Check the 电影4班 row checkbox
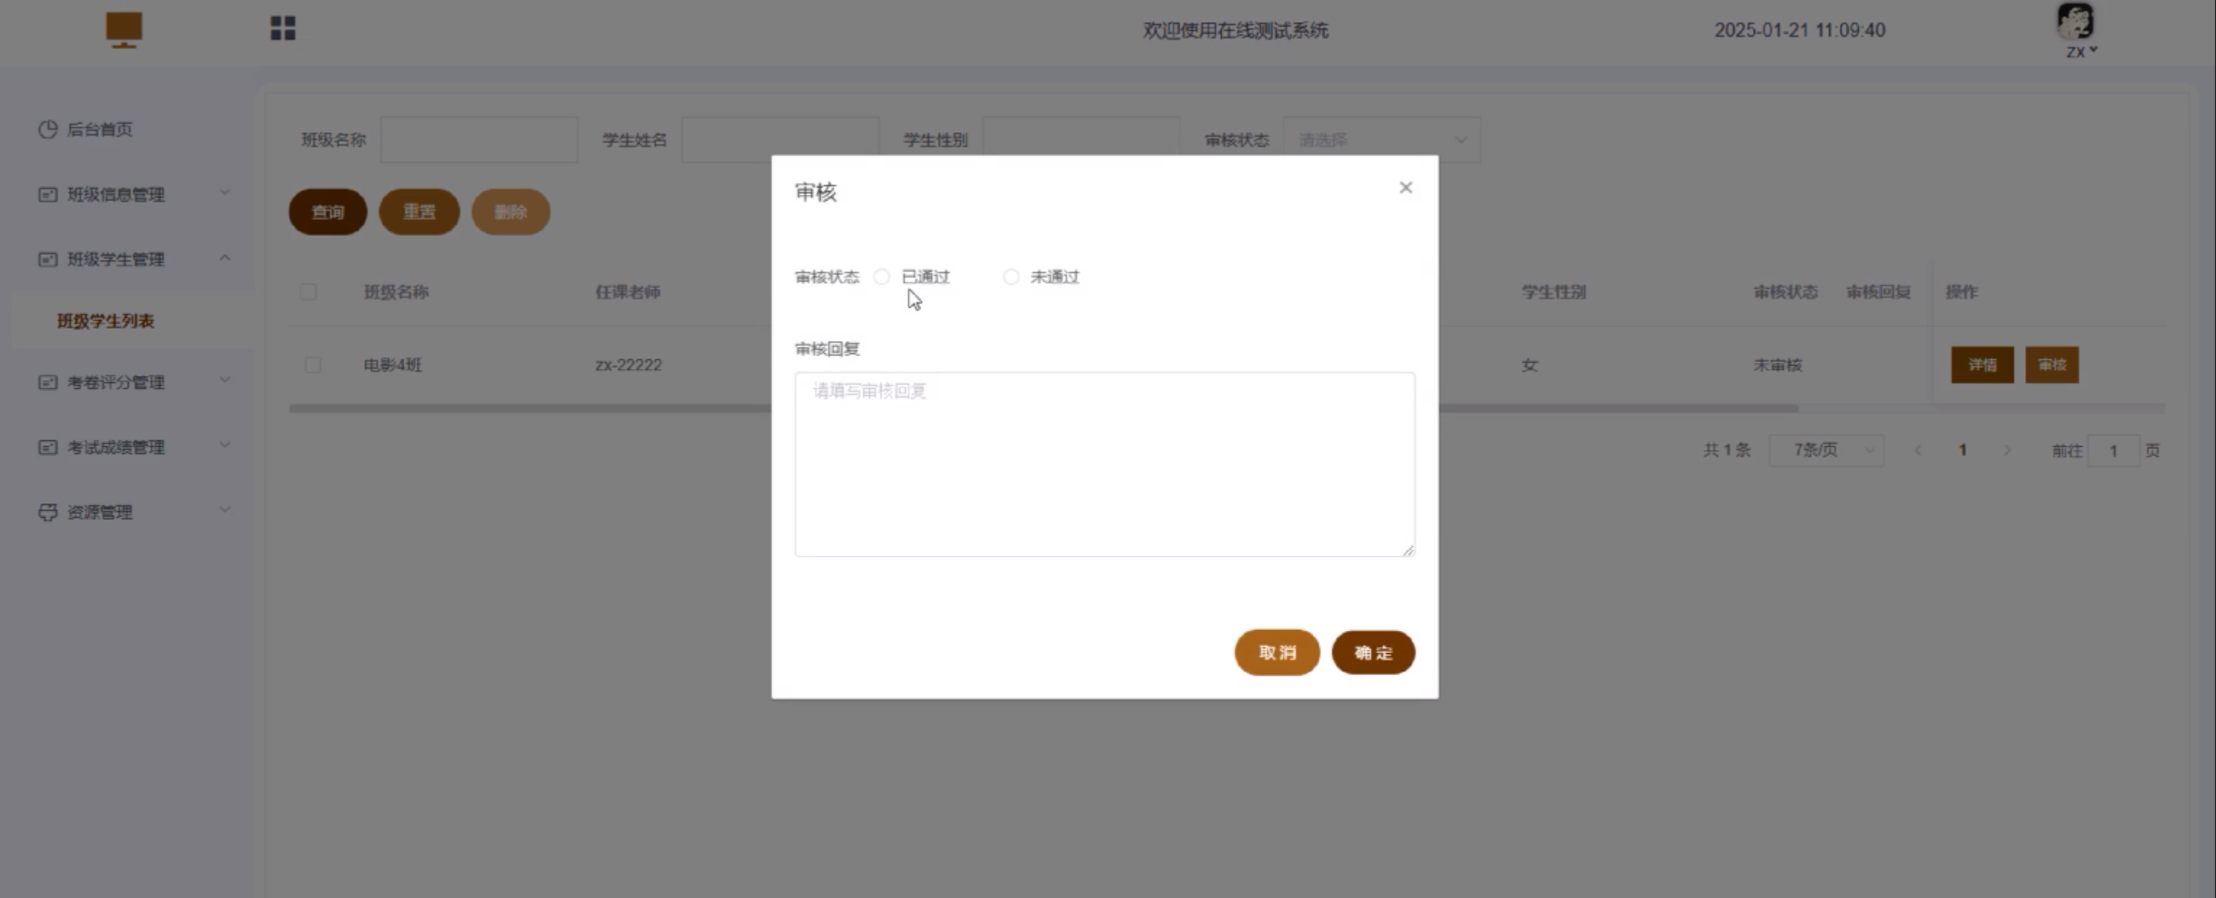Viewport: 2216px width, 898px height. tap(313, 365)
